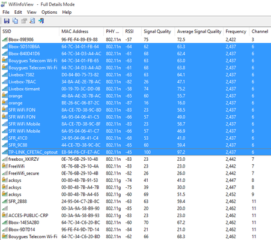Sort by the Channel column header
Viewport: 271px width, 240px height.
260,31
